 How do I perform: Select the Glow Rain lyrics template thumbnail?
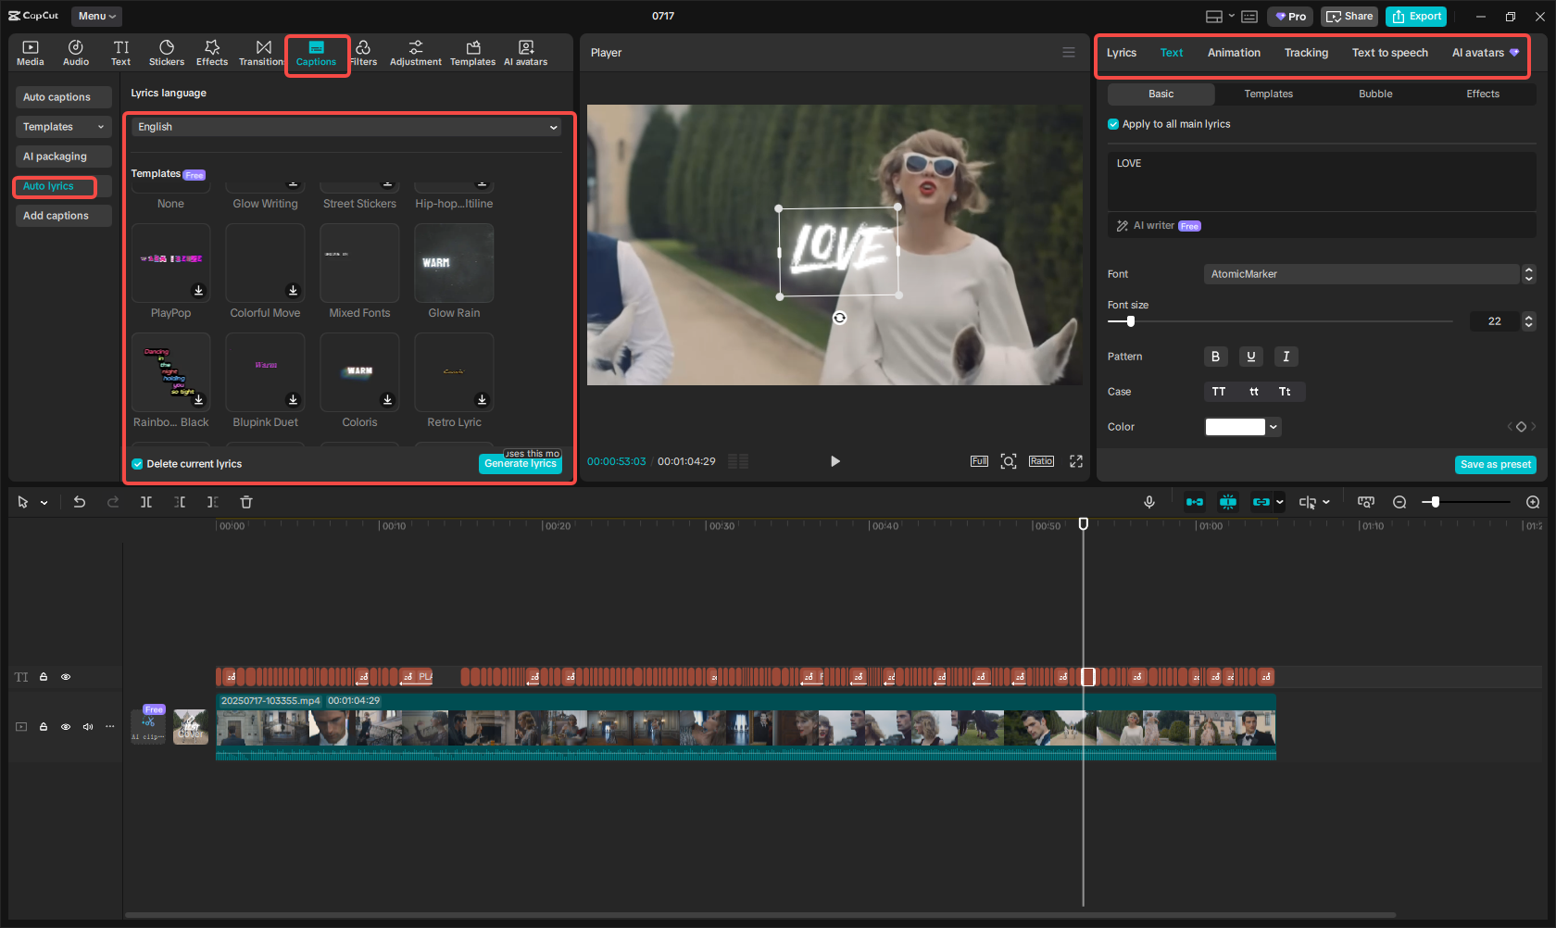point(453,263)
